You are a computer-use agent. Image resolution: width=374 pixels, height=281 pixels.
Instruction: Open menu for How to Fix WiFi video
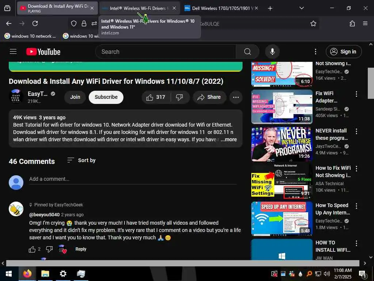(x=356, y=169)
